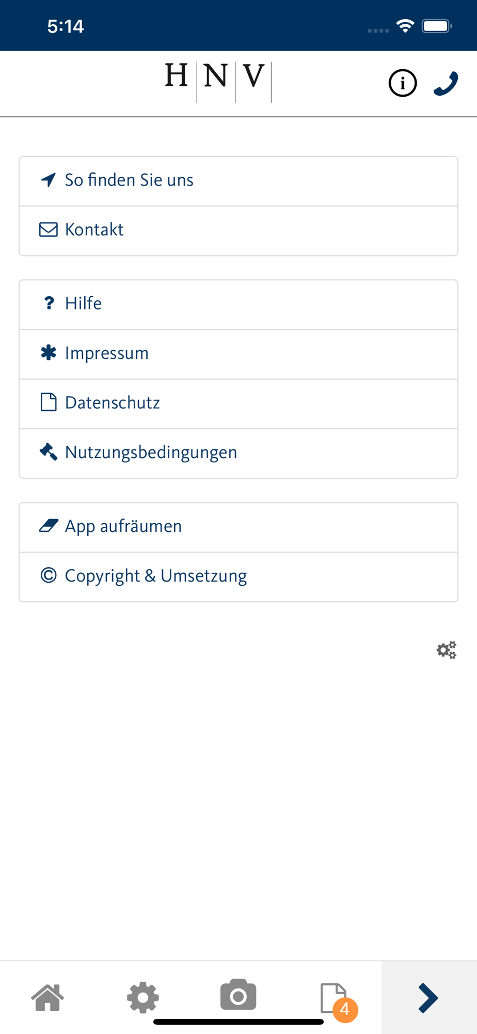Tap the info circle icon in header

tap(402, 83)
